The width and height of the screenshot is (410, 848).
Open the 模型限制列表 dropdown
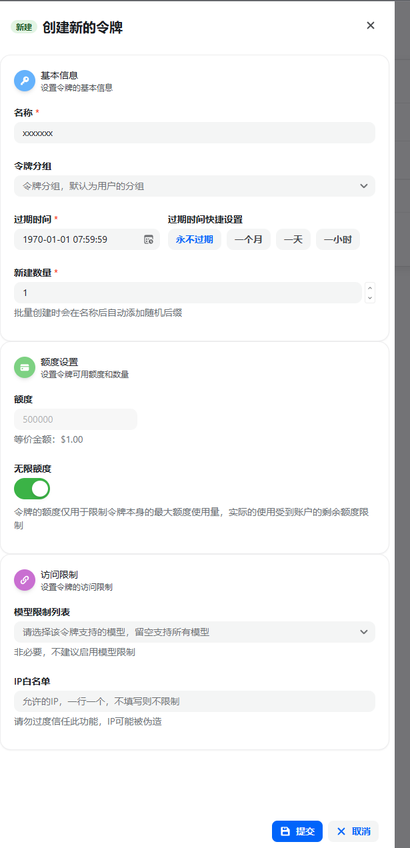coord(195,632)
